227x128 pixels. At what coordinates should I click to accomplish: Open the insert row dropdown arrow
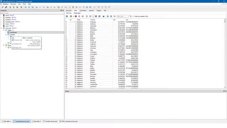pyautogui.click(x=73, y=16)
